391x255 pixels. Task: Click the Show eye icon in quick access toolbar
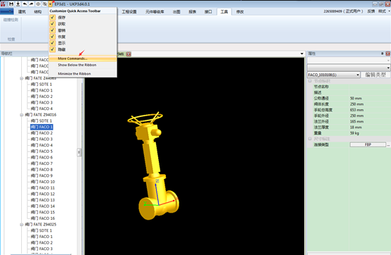coord(38,4)
